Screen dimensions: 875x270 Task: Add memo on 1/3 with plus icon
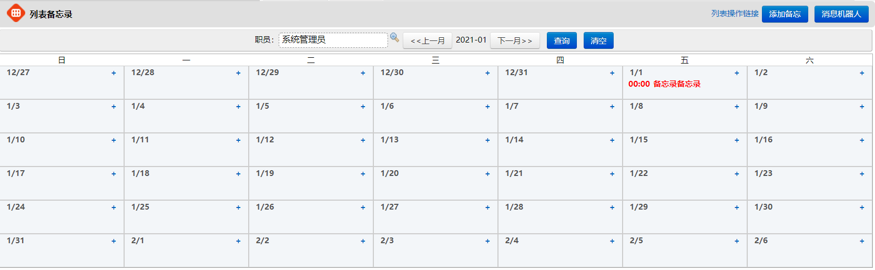pyautogui.click(x=114, y=107)
